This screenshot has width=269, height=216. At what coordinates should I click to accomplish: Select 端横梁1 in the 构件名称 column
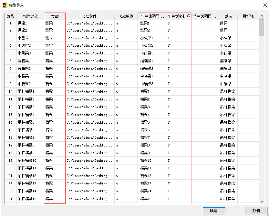click(x=24, y=61)
